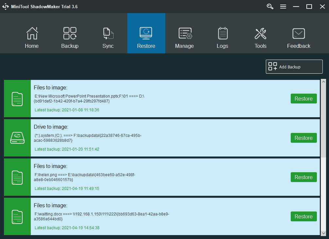Minimize the ShadowMaker window
Viewport: 329px width, 239px height.
click(x=296, y=7)
